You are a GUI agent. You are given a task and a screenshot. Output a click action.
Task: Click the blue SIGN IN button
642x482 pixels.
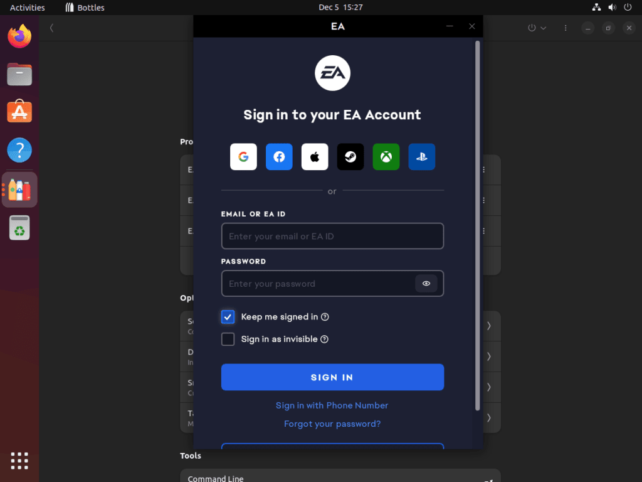coord(332,377)
